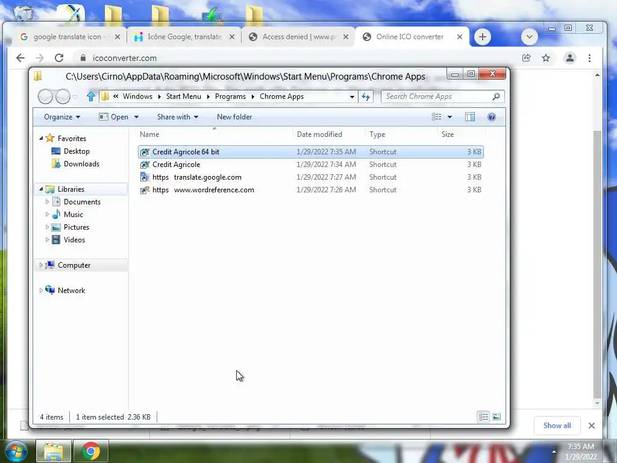Screen dimensions: 617x463
Task: Select the Large icons view icon in status bar
Action: [496, 417]
